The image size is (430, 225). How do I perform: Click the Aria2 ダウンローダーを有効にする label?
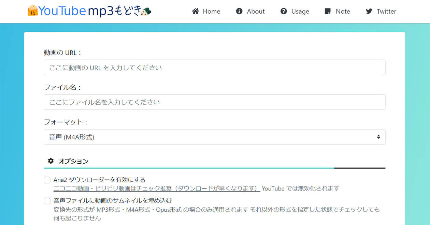click(x=99, y=180)
